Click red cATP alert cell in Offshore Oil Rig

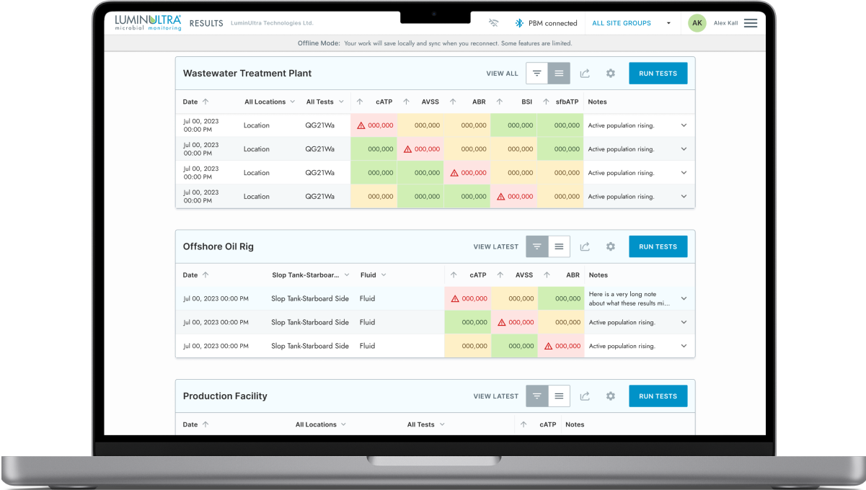[x=469, y=298]
